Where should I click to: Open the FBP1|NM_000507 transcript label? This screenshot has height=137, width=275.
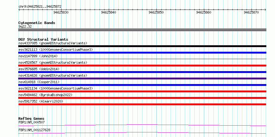pyautogui.click(x=32, y=122)
